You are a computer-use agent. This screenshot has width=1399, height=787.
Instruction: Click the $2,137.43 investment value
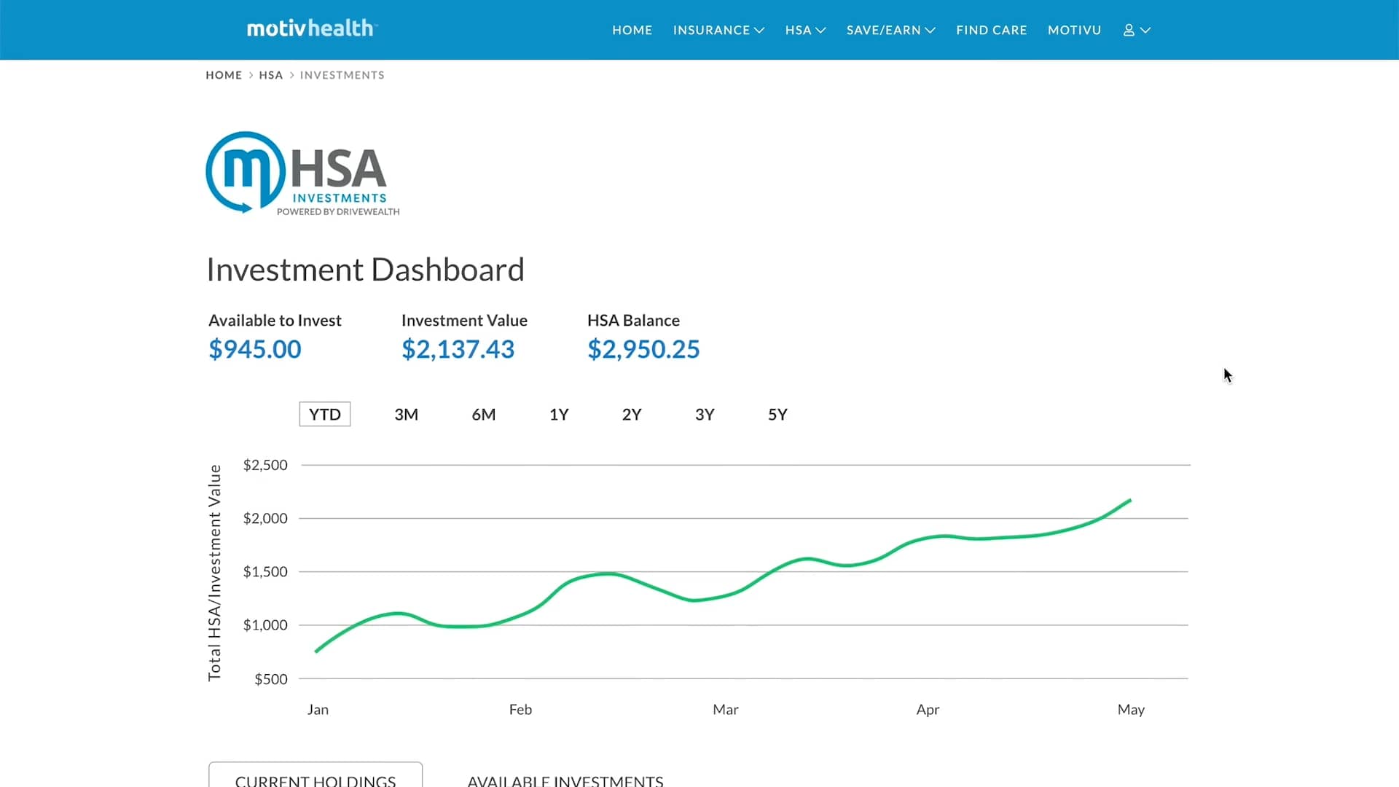coord(458,349)
